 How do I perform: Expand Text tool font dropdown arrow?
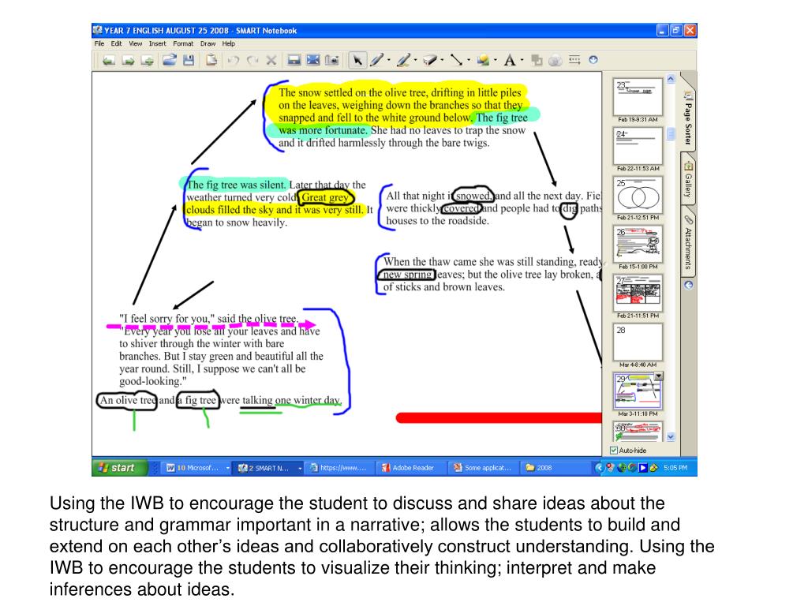click(522, 61)
